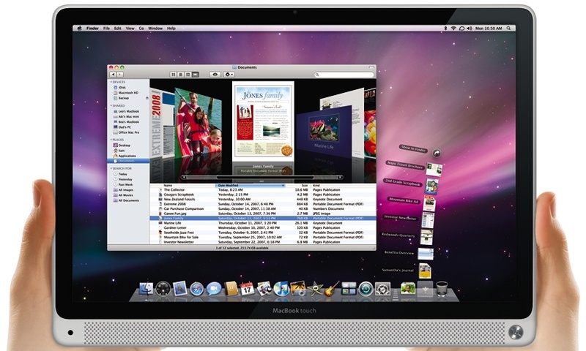The width and height of the screenshot is (586, 351).
Task: Click the Spotlight magnifier in menu bar
Action: click(x=508, y=29)
